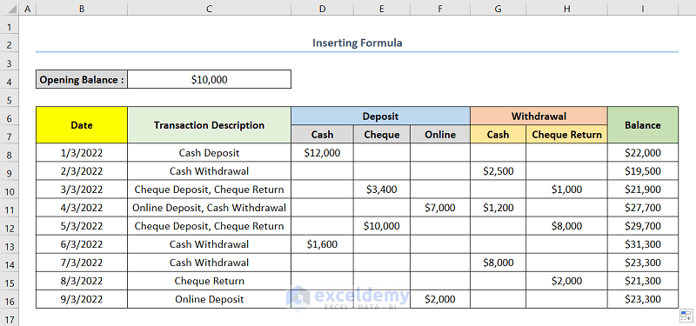Click the Cheque Return description in row 15

(x=209, y=281)
